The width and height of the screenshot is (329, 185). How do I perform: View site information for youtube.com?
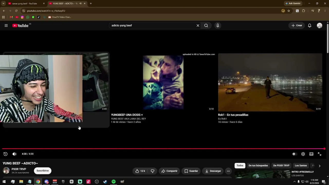23,11
